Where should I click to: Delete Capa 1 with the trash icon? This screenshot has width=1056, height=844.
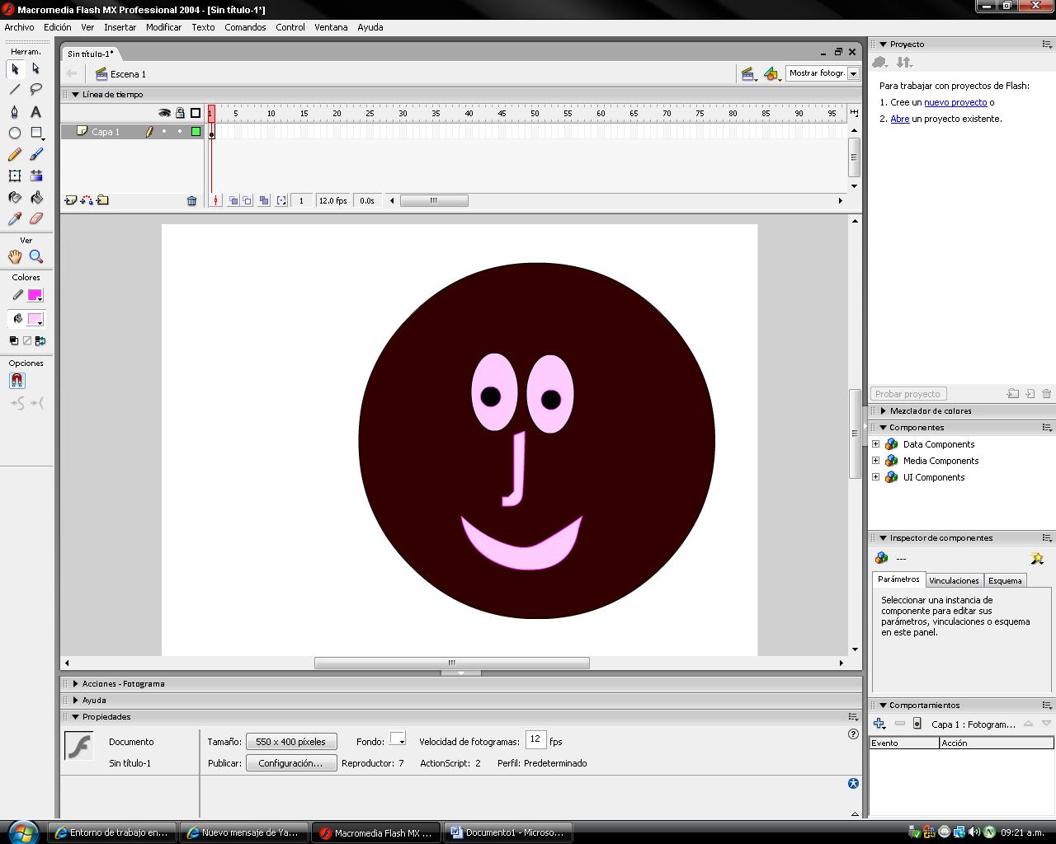click(x=192, y=200)
